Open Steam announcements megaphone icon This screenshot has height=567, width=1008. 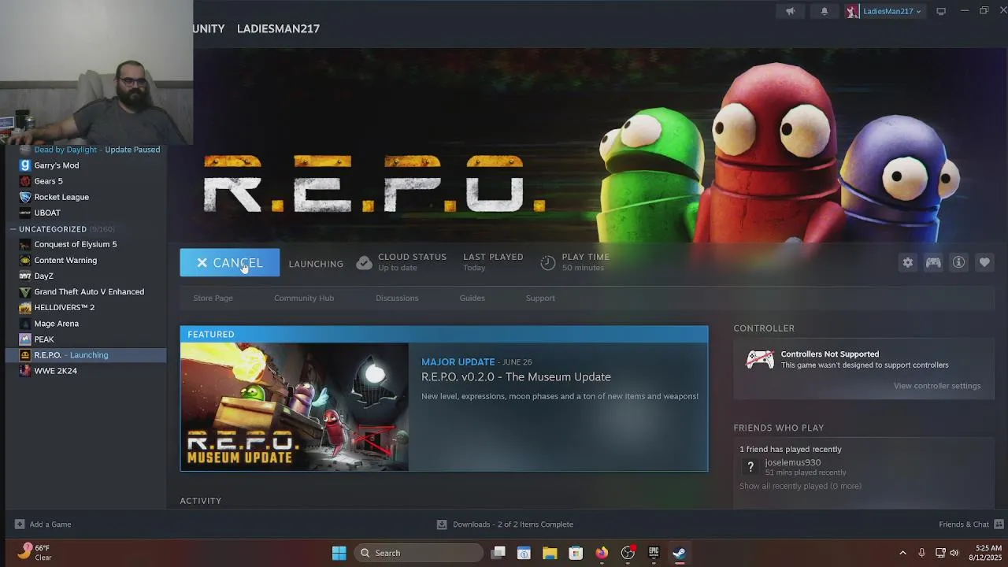pos(790,11)
